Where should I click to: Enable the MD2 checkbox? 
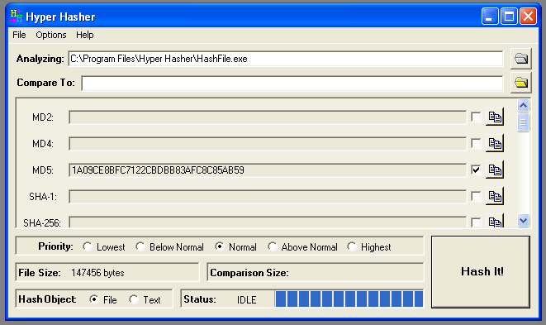[x=476, y=117]
